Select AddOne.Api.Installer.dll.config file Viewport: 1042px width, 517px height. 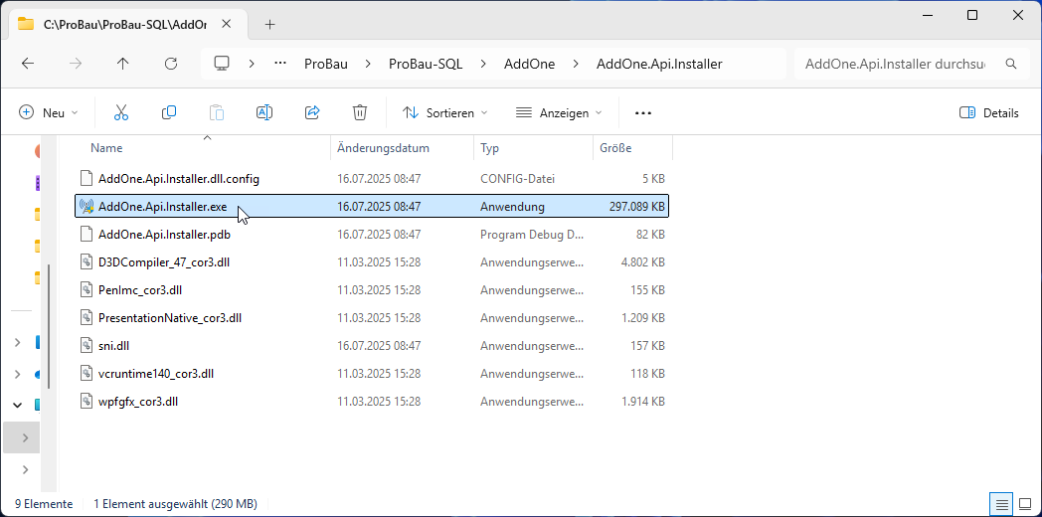point(372,179)
